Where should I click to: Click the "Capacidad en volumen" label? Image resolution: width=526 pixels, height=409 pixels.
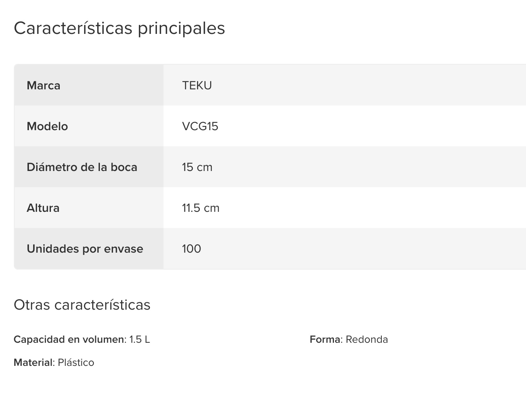[x=69, y=339]
